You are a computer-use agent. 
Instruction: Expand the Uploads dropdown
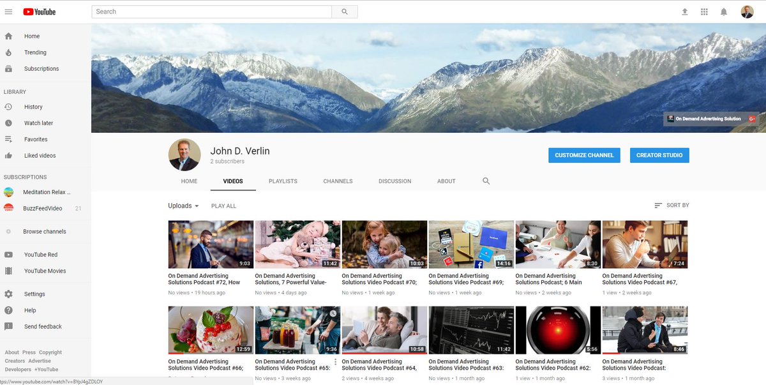coord(183,206)
